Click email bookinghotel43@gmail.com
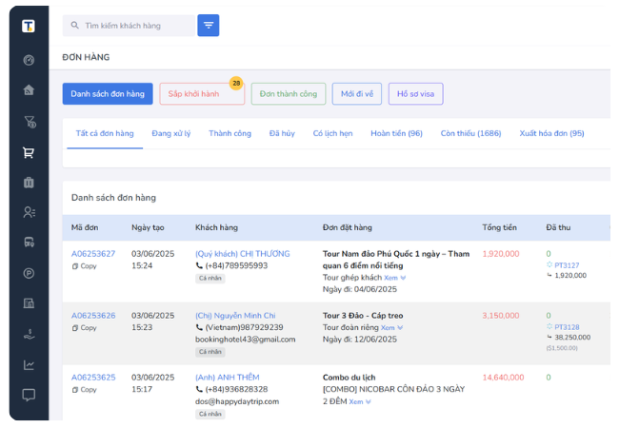This screenshot has height=428, width=619. pos(245,340)
